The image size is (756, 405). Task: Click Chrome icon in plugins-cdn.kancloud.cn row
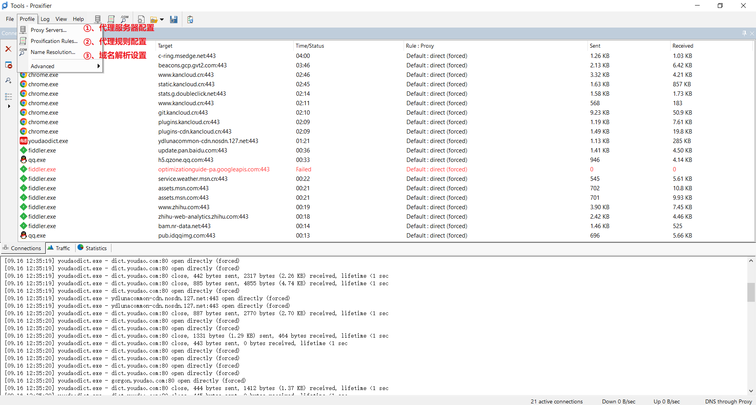click(24, 131)
